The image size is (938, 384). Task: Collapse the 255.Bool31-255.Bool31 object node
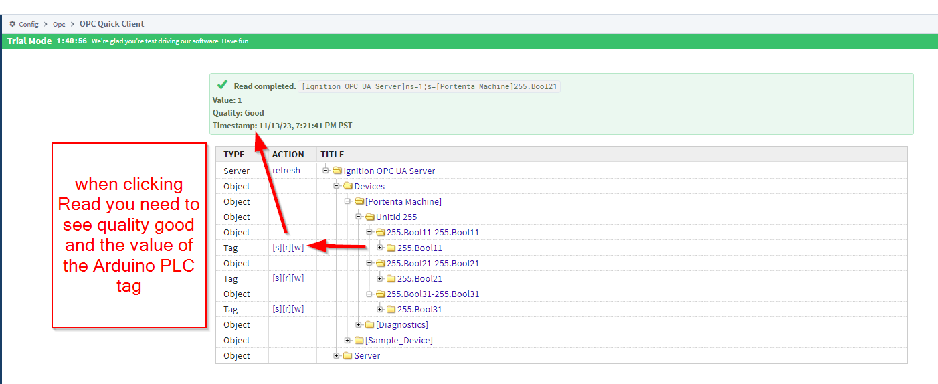point(369,294)
